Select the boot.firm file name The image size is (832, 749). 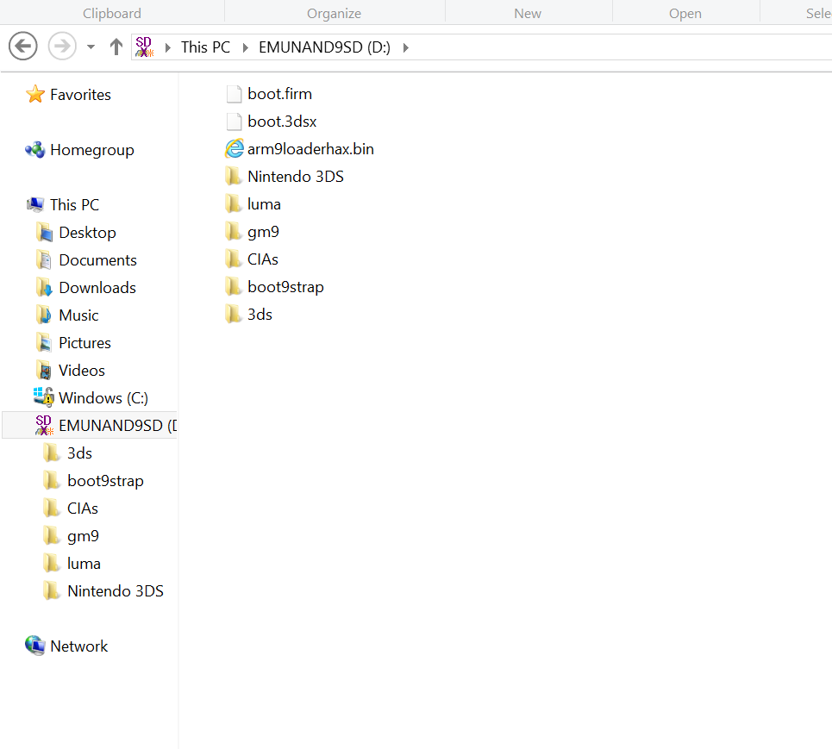279,94
